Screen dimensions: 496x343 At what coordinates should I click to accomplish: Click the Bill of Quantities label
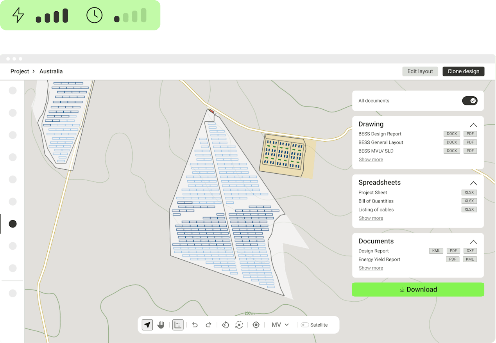click(x=376, y=201)
